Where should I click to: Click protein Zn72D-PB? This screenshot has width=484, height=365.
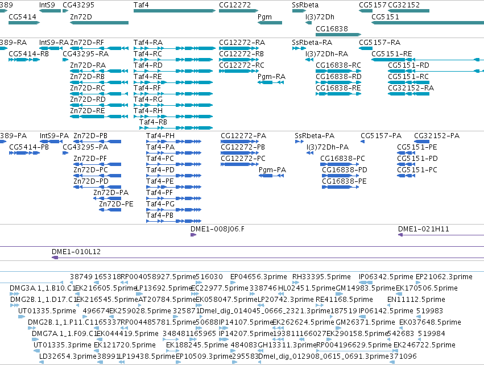[x=97, y=142]
